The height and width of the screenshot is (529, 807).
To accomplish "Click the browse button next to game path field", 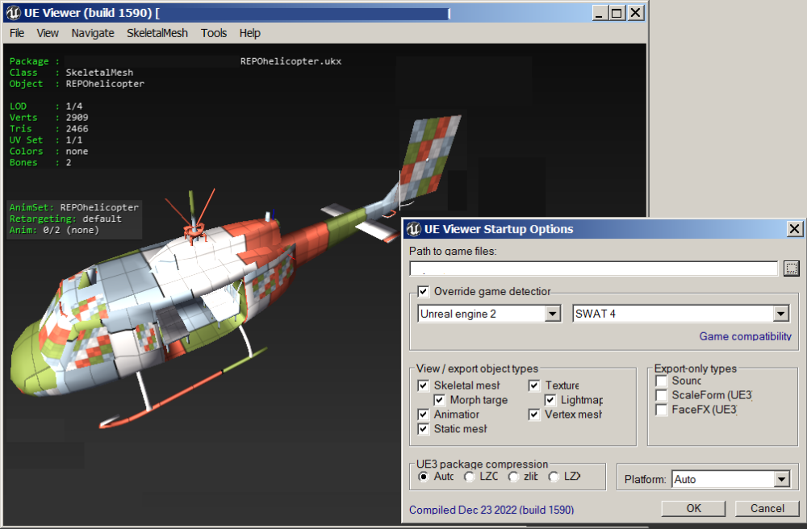I will pyautogui.click(x=791, y=269).
